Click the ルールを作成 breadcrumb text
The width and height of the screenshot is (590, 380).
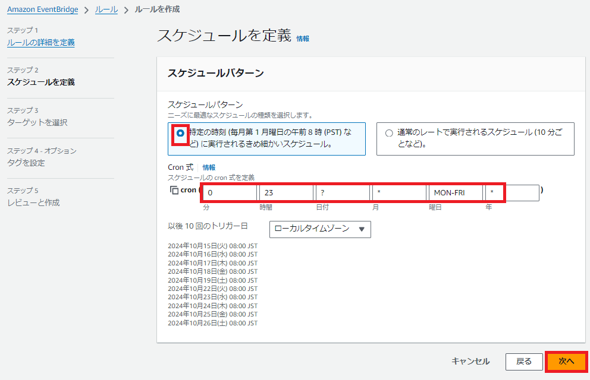click(x=157, y=9)
